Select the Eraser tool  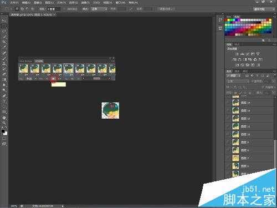4,74
